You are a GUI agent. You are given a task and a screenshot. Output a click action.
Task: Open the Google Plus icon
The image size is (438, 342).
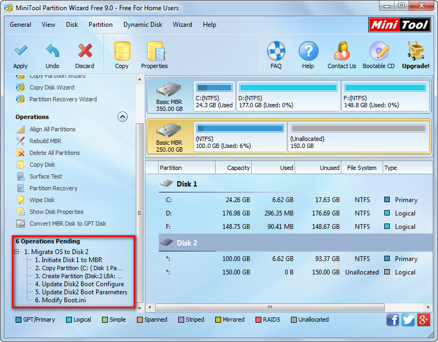(x=424, y=319)
